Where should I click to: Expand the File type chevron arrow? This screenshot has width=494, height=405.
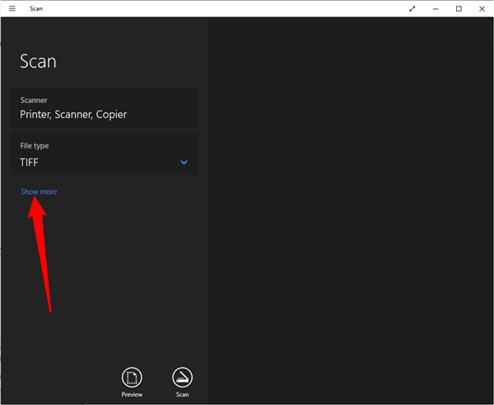[x=184, y=162]
